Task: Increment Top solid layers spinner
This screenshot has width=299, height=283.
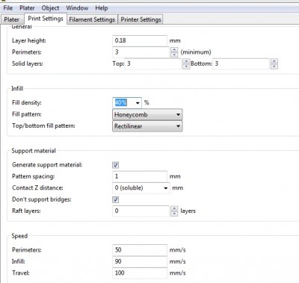Action: tap(186, 61)
